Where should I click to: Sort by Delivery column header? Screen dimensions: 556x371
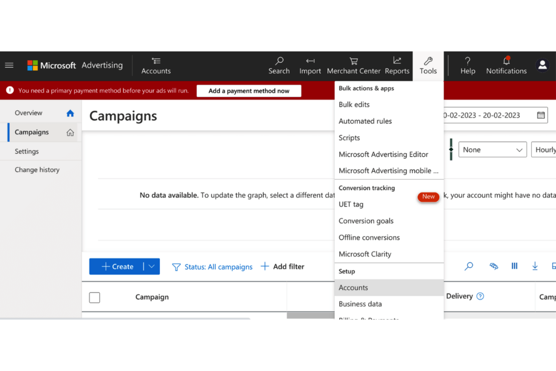tap(459, 296)
